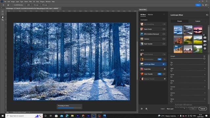210x118 pixels.
Task: Cancel the Neural Filters dialog
Action: [203, 109]
